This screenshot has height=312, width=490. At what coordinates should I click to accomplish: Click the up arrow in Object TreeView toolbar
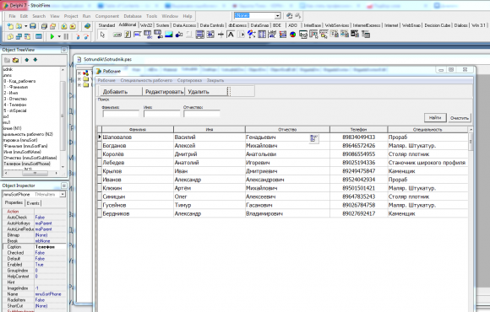click(26, 60)
